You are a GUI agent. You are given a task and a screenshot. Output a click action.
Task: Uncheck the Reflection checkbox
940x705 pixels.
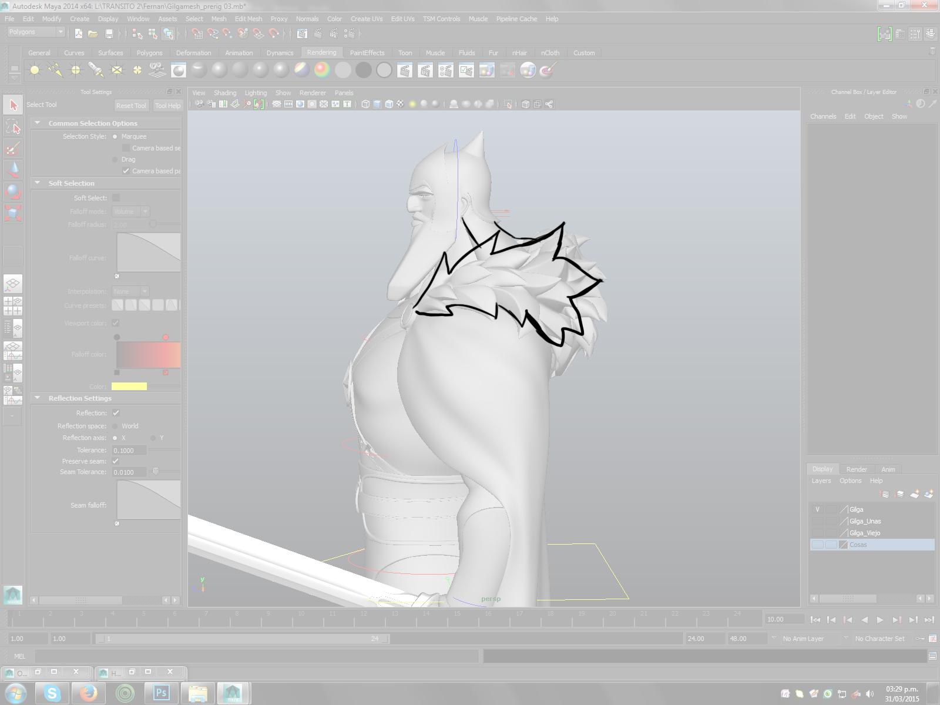click(x=116, y=413)
